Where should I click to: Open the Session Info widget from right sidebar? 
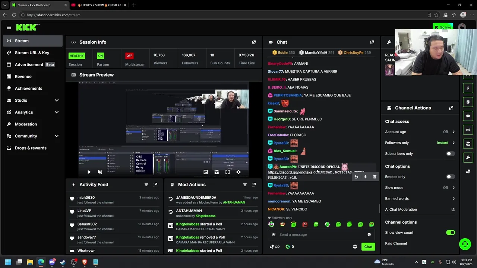(468, 130)
